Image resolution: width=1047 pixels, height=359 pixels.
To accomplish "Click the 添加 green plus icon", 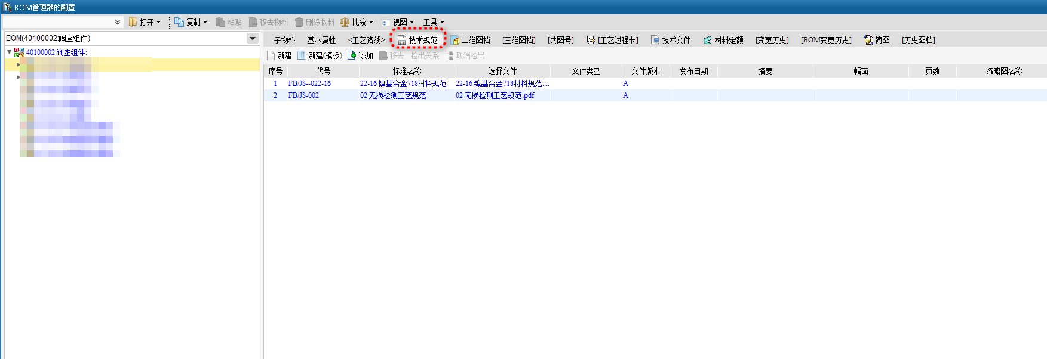I will pos(352,55).
